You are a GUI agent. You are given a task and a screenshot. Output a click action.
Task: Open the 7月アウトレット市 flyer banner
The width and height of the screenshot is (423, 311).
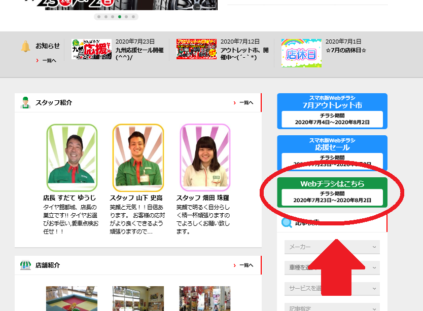coord(332,110)
